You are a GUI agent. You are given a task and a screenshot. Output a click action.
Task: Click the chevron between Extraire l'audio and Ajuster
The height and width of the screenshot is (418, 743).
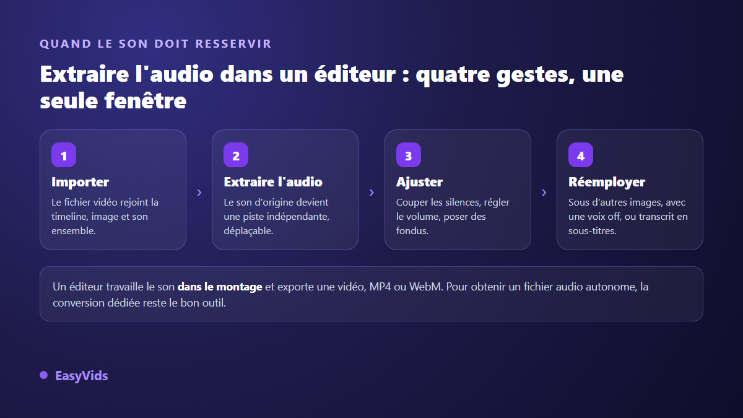pyautogui.click(x=371, y=193)
